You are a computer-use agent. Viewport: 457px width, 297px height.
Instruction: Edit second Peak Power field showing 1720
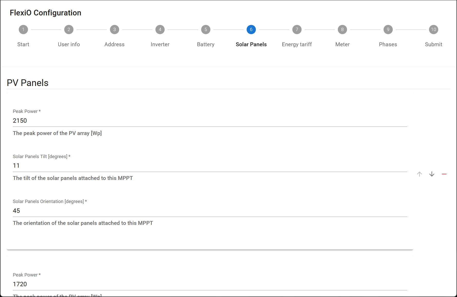(210, 284)
